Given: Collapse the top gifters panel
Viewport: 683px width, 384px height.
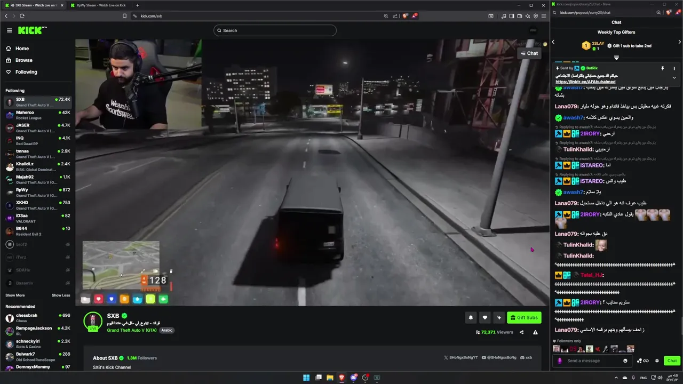Looking at the screenshot, I should pyautogui.click(x=616, y=58).
